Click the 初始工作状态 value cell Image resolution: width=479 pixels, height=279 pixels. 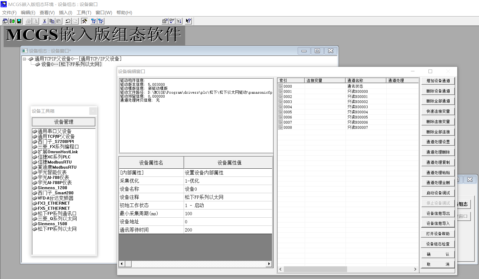228,206
